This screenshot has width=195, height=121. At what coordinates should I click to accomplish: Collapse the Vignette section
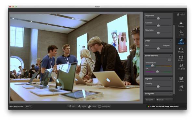point(171,79)
